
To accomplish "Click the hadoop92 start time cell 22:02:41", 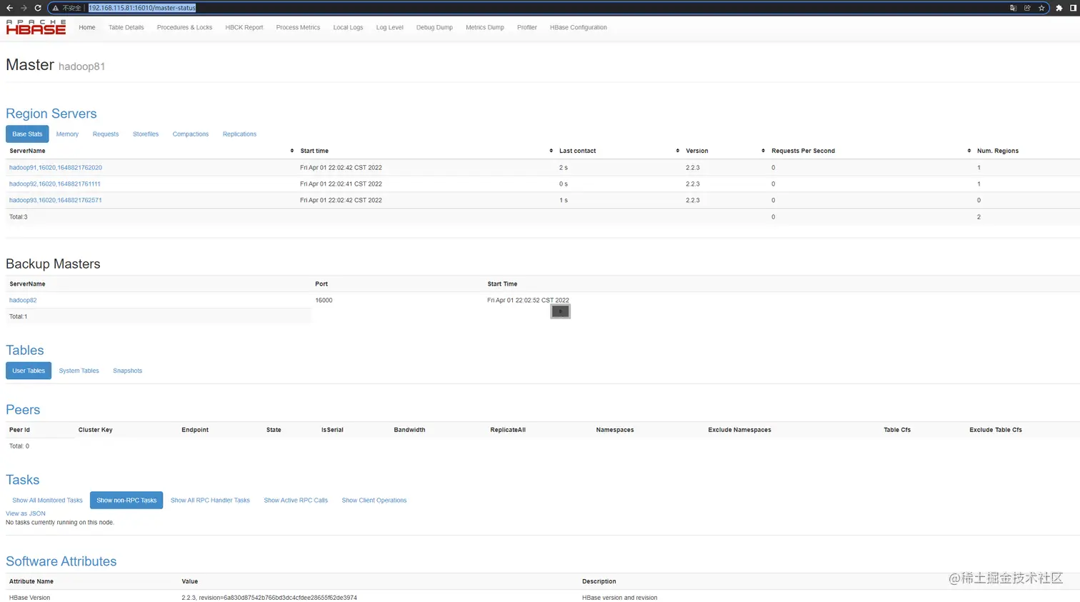I will (x=341, y=184).
